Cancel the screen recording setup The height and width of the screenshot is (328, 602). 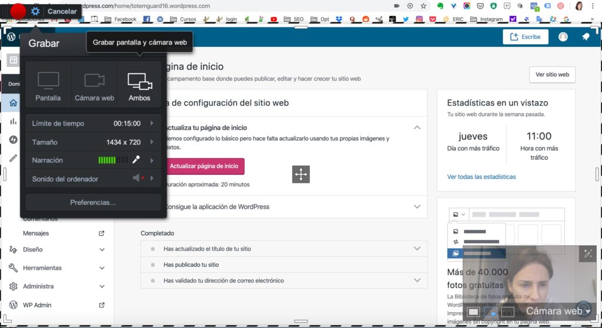[62, 11]
